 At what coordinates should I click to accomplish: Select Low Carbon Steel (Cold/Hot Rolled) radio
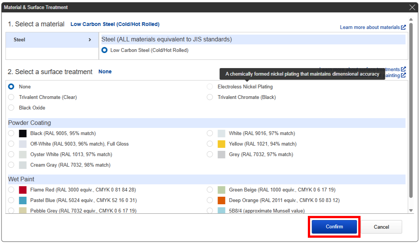[x=105, y=50]
